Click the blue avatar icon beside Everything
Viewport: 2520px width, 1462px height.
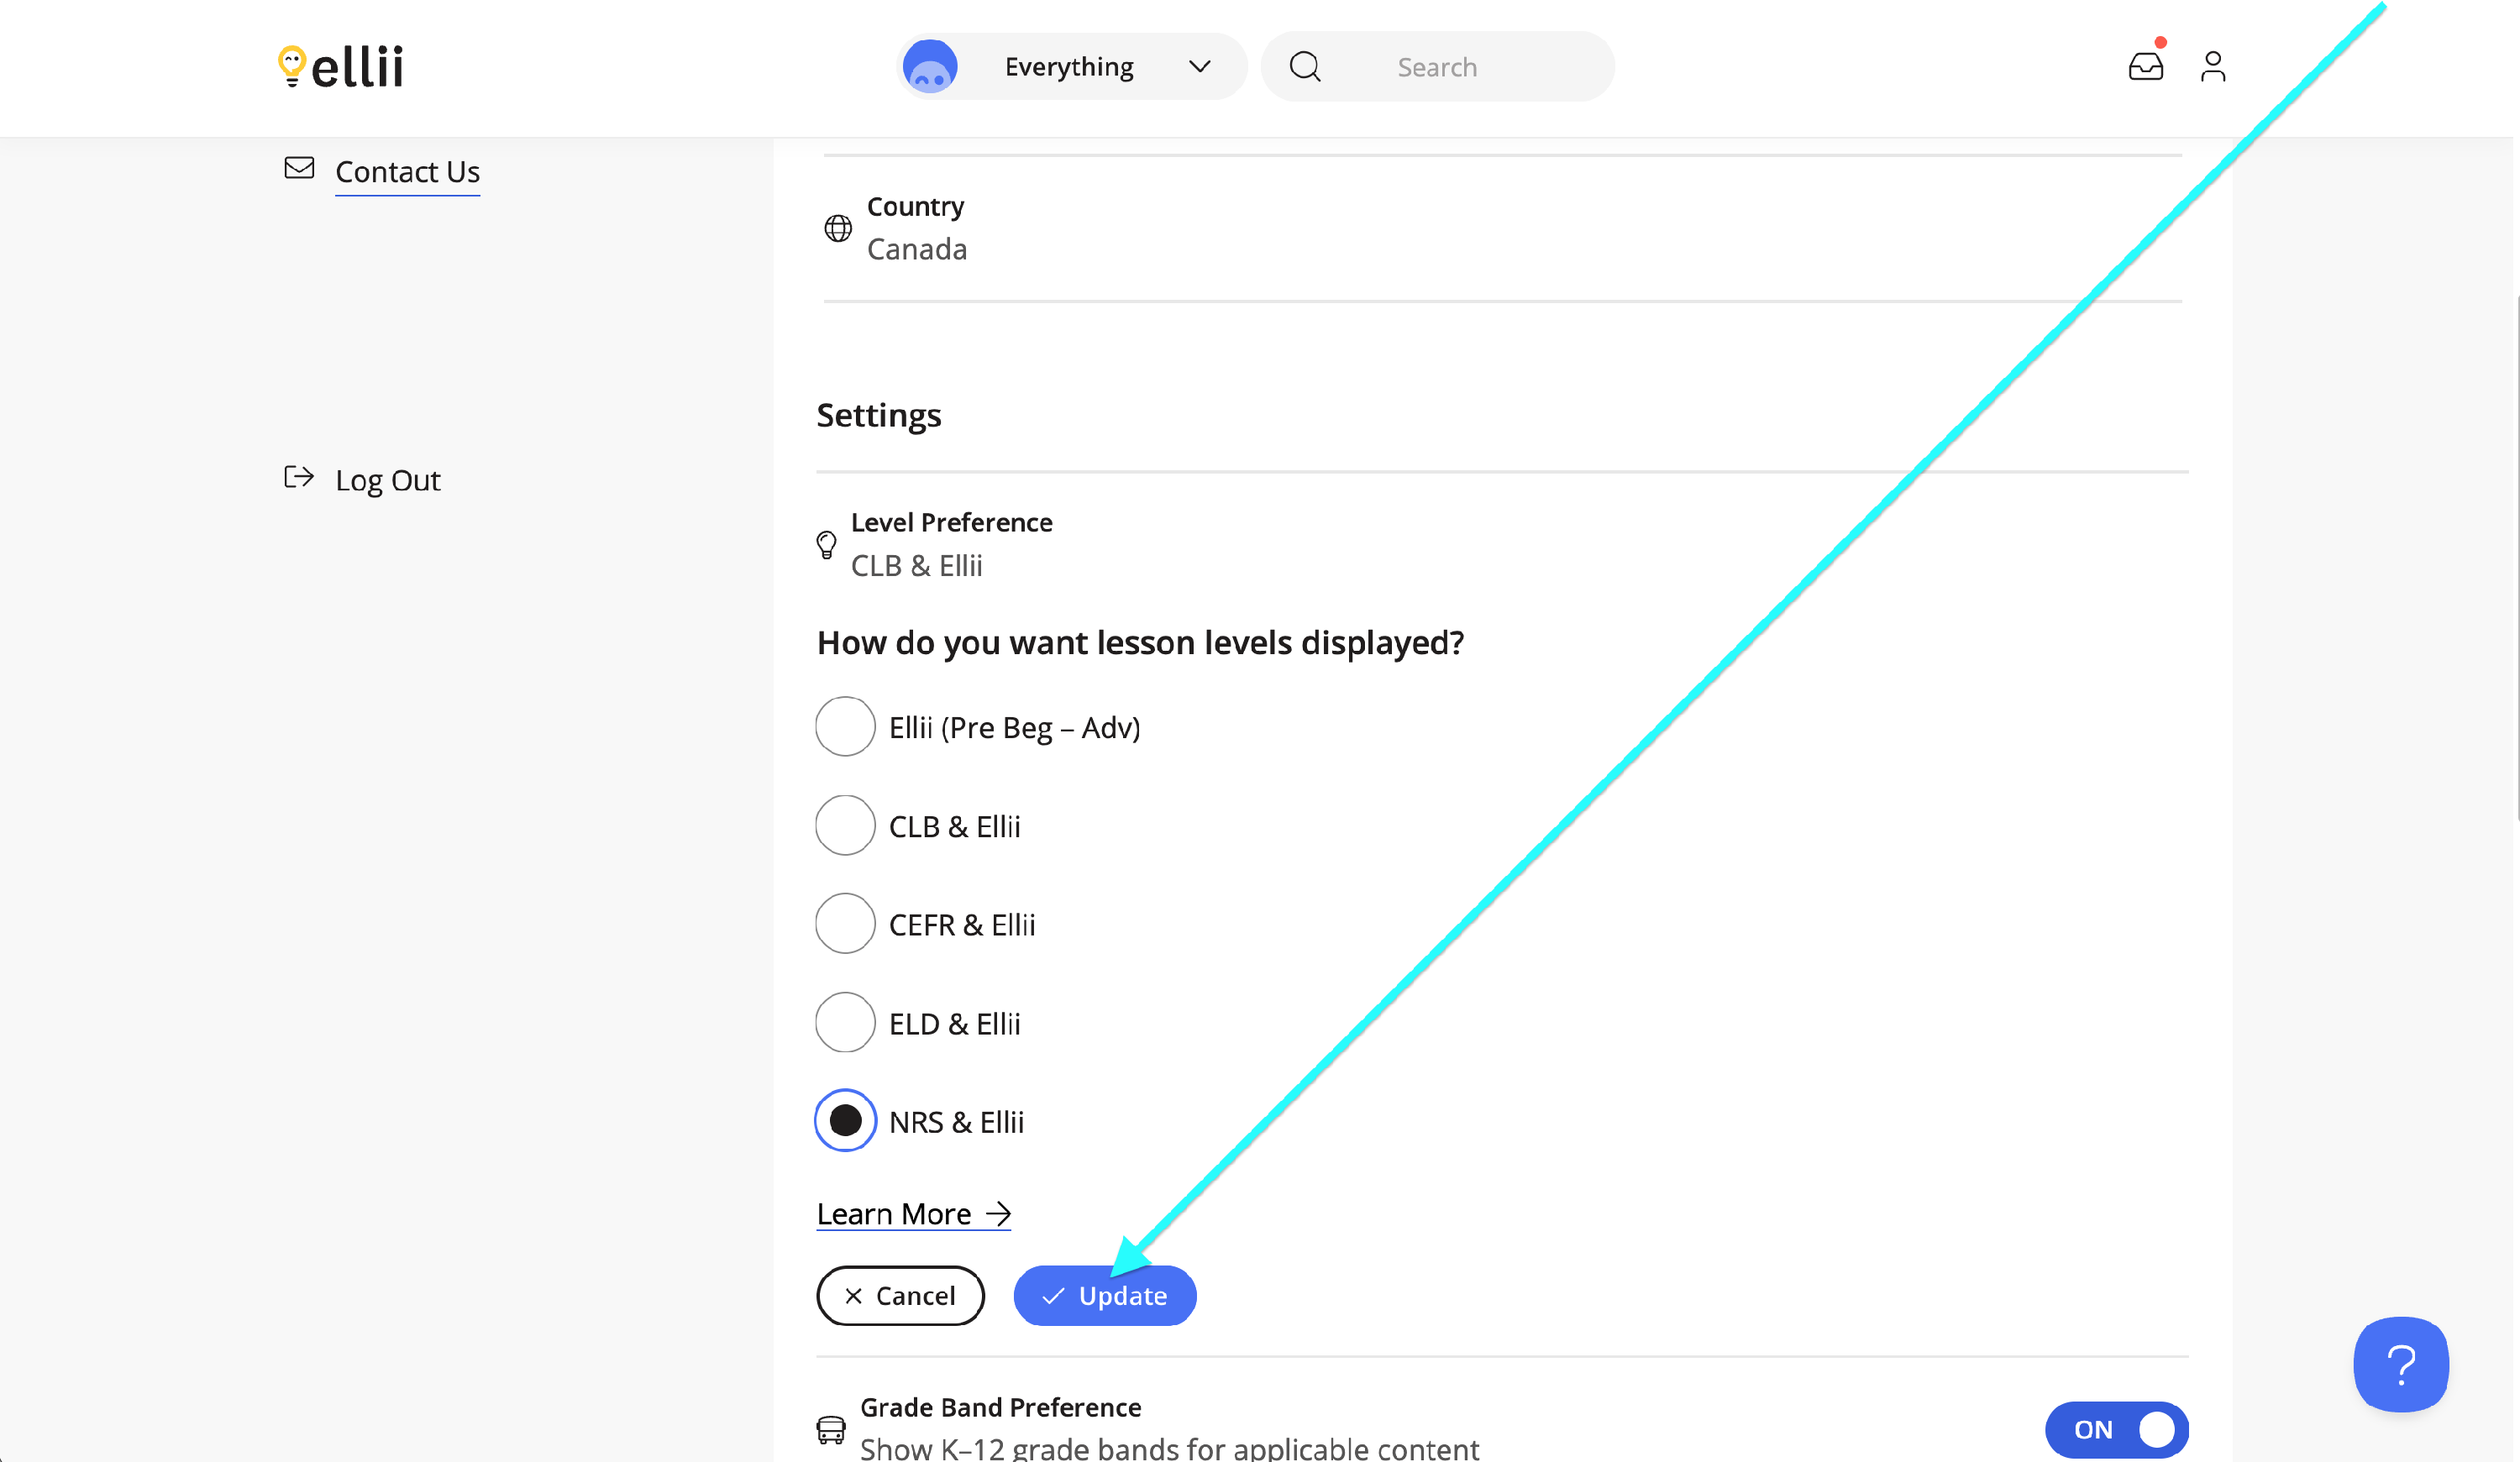click(930, 67)
